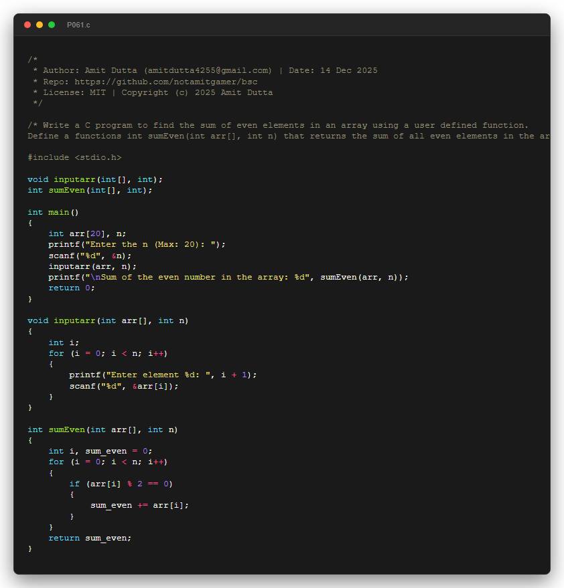Click the red close window dot
564x588 pixels.
27,25
